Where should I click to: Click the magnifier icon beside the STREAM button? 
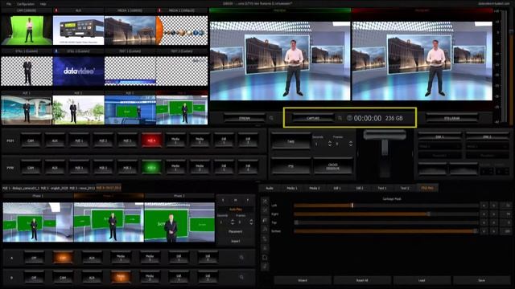point(271,118)
